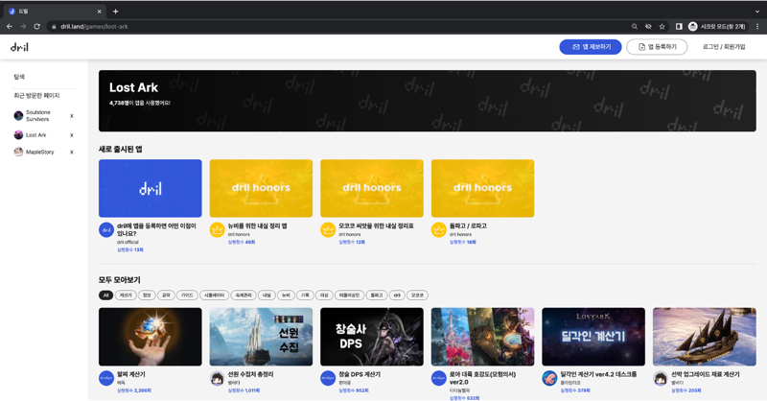The width and height of the screenshot is (767, 401).
Task: Select the 숙제관리 filter tag
Action: click(x=244, y=295)
